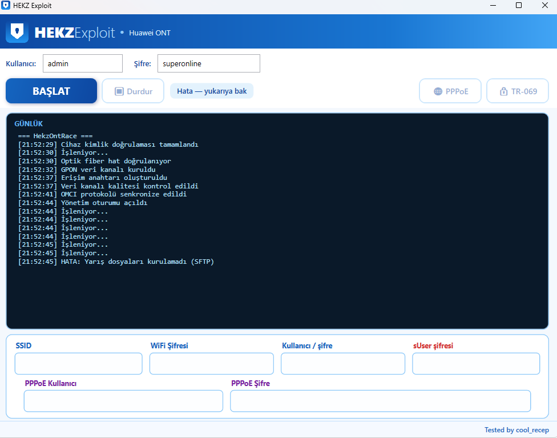
Task: Select the sUser şifresi output field
Action: pos(476,364)
